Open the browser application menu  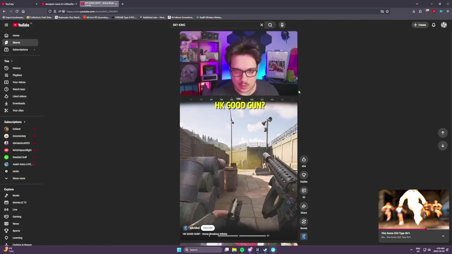point(447,11)
